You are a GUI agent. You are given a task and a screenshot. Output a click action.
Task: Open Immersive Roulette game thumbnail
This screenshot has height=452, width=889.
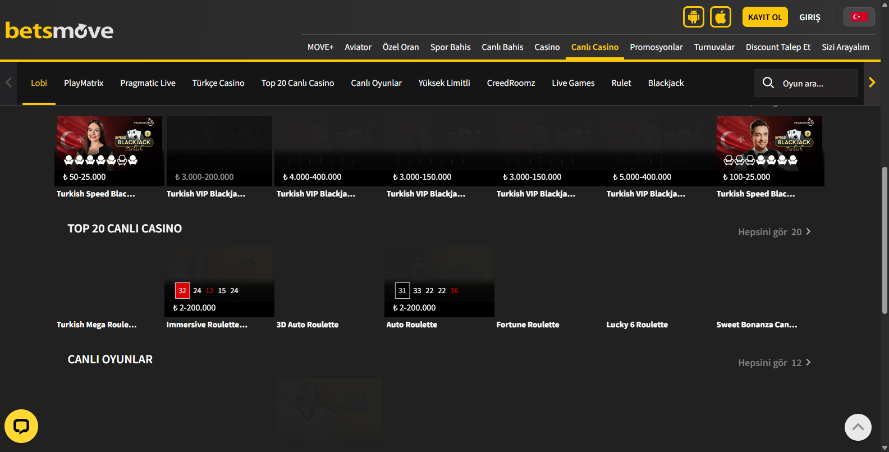[219, 282]
